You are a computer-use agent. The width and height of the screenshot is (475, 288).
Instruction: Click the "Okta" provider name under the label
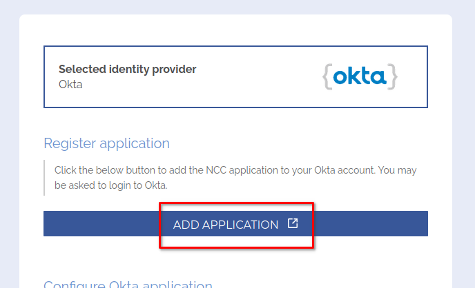click(x=70, y=84)
